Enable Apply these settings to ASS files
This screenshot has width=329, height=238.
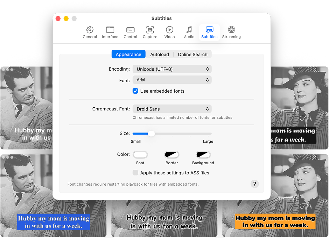click(x=135, y=173)
